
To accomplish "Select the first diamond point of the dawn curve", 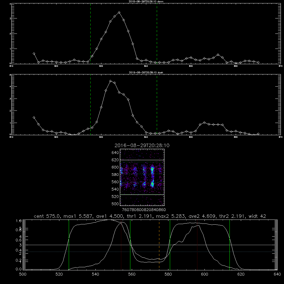I will pos(34,54).
